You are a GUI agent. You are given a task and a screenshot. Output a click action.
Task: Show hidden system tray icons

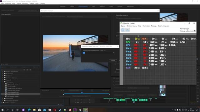172,110
